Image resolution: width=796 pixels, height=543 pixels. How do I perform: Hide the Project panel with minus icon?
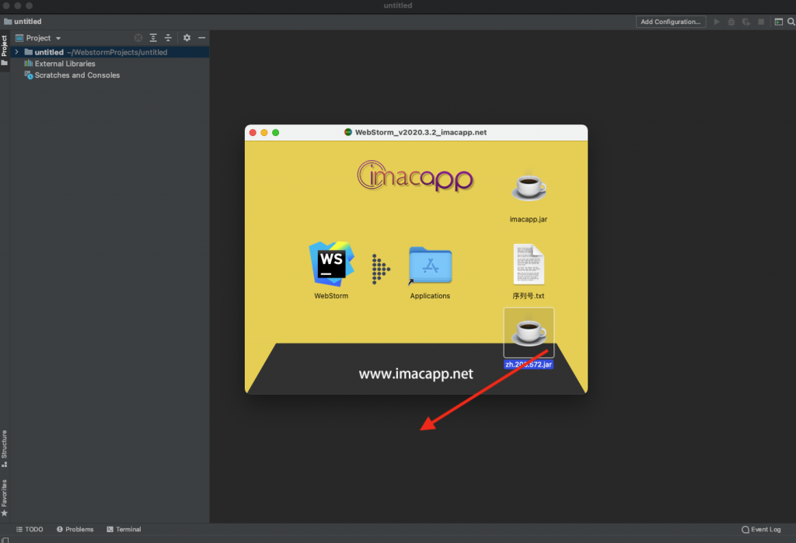click(x=201, y=38)
